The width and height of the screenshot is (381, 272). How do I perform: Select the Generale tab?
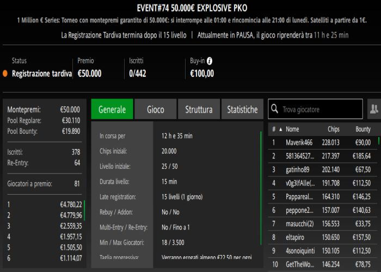[x=112, y=109]
